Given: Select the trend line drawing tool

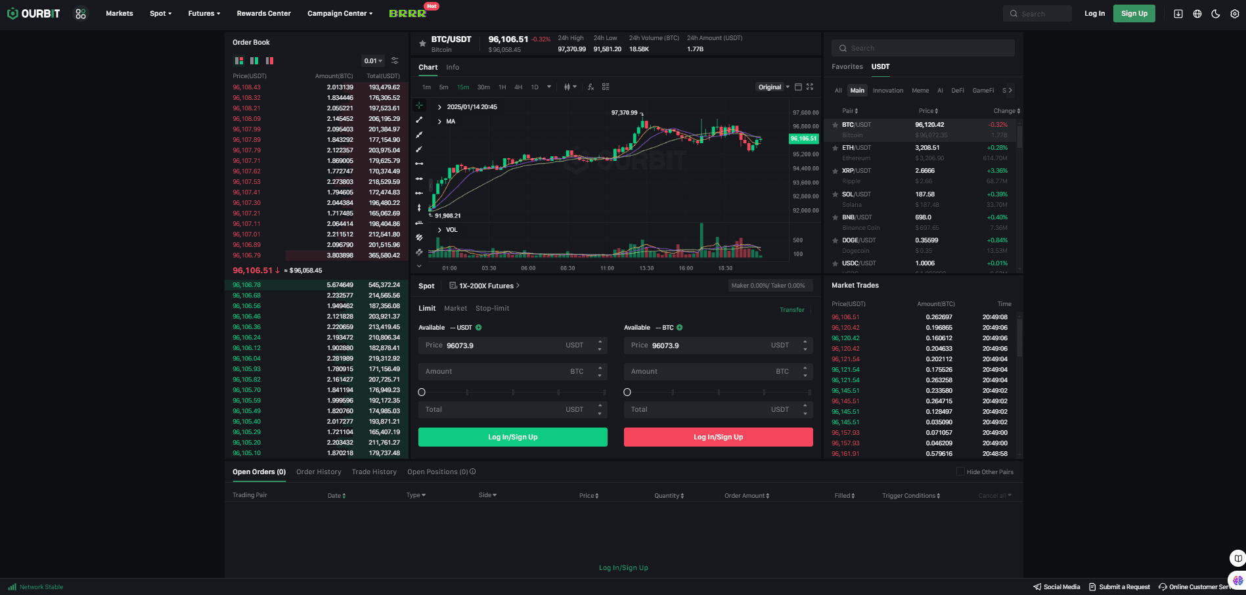Looking at the screenshot, I should 419,120.
